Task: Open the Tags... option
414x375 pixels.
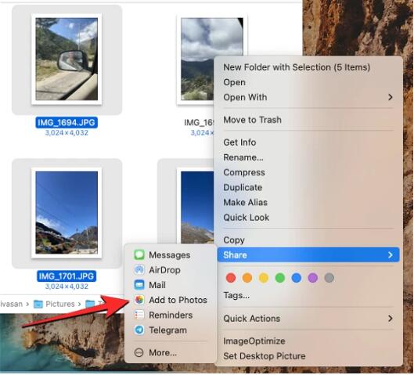Action: pos(236,295)
